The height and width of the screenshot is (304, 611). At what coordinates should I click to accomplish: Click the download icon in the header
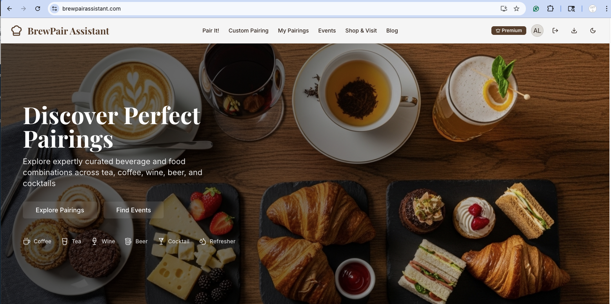click(574, 31)
